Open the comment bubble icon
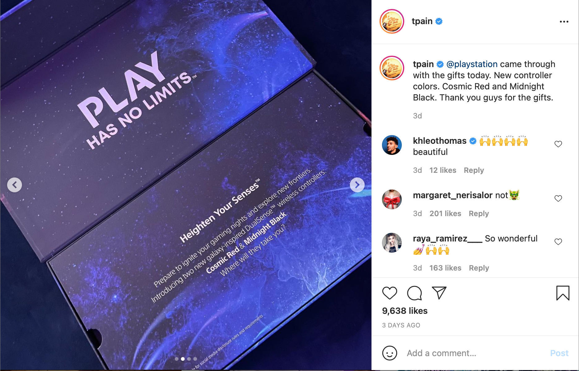Image resolution: width=579 pixels, height=371 pixels. pos(414,293)
